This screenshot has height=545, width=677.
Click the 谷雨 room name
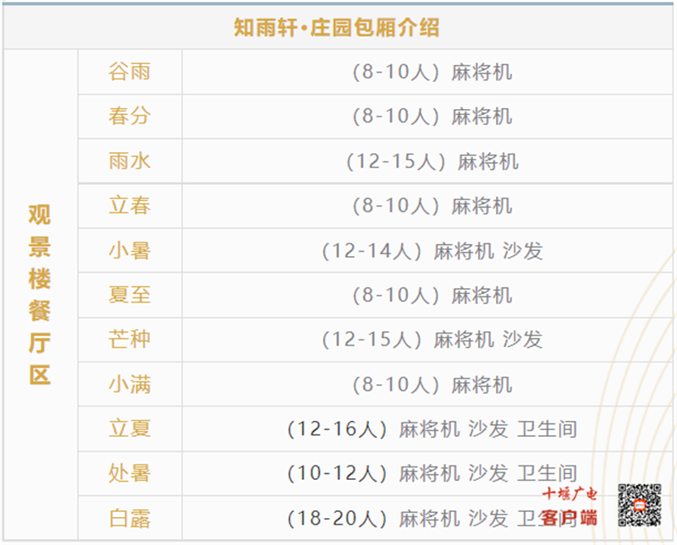[x=129, y=72]
